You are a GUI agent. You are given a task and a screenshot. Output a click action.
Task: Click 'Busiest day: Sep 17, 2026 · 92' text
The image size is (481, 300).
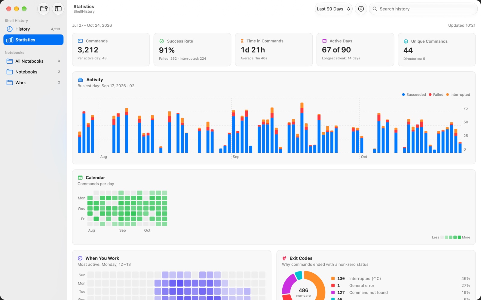[x=106, y=86]
